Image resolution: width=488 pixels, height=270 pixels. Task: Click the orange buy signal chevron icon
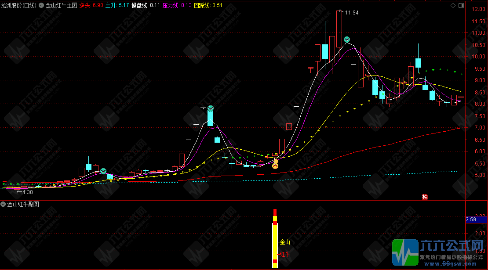[275, 166]
